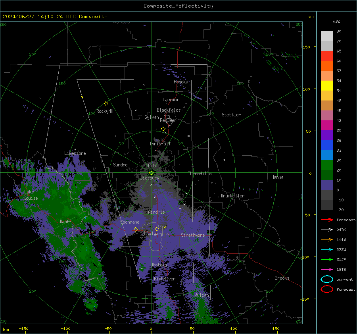
Task: Click the yellow radar site marker at Didsbury
Action: tap(151, 173)
